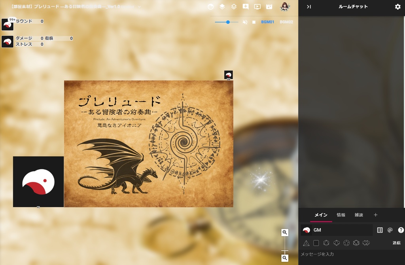Play the BGM02 track
Viewport: 405px width, 265px height.
(x=287, y=22)
